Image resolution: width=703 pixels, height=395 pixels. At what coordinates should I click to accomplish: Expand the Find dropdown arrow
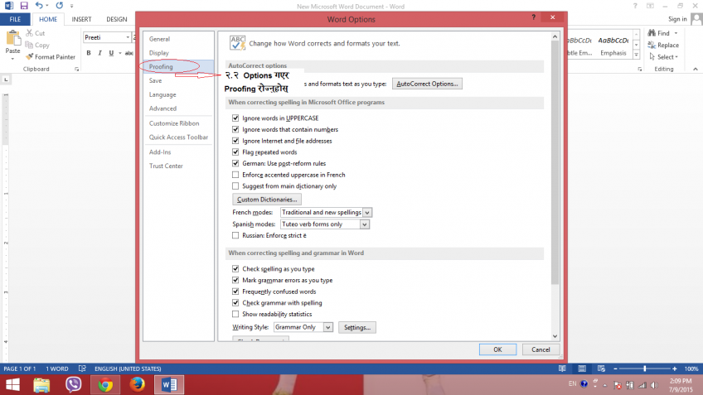pos(676,33)
